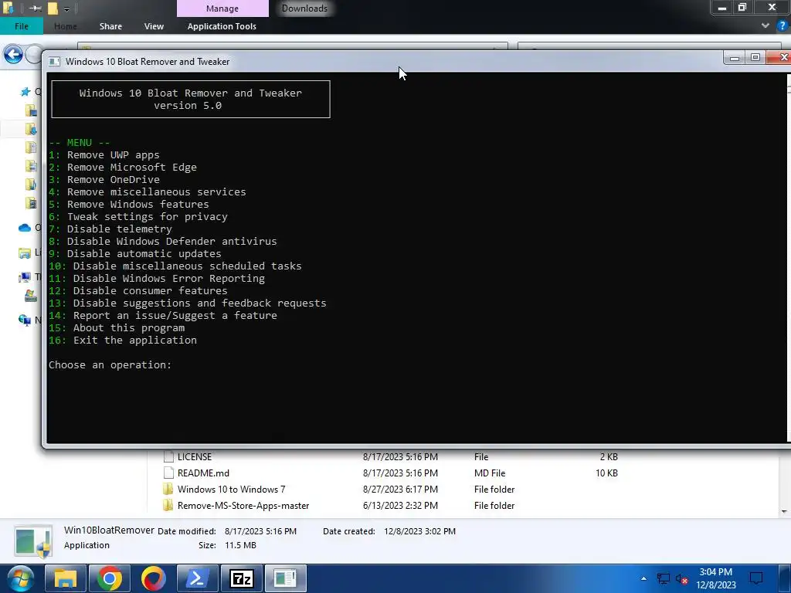Open the File tab in Explorer
Image resolution: width=791 pixels, height=593 pixels.
(21, 26)
